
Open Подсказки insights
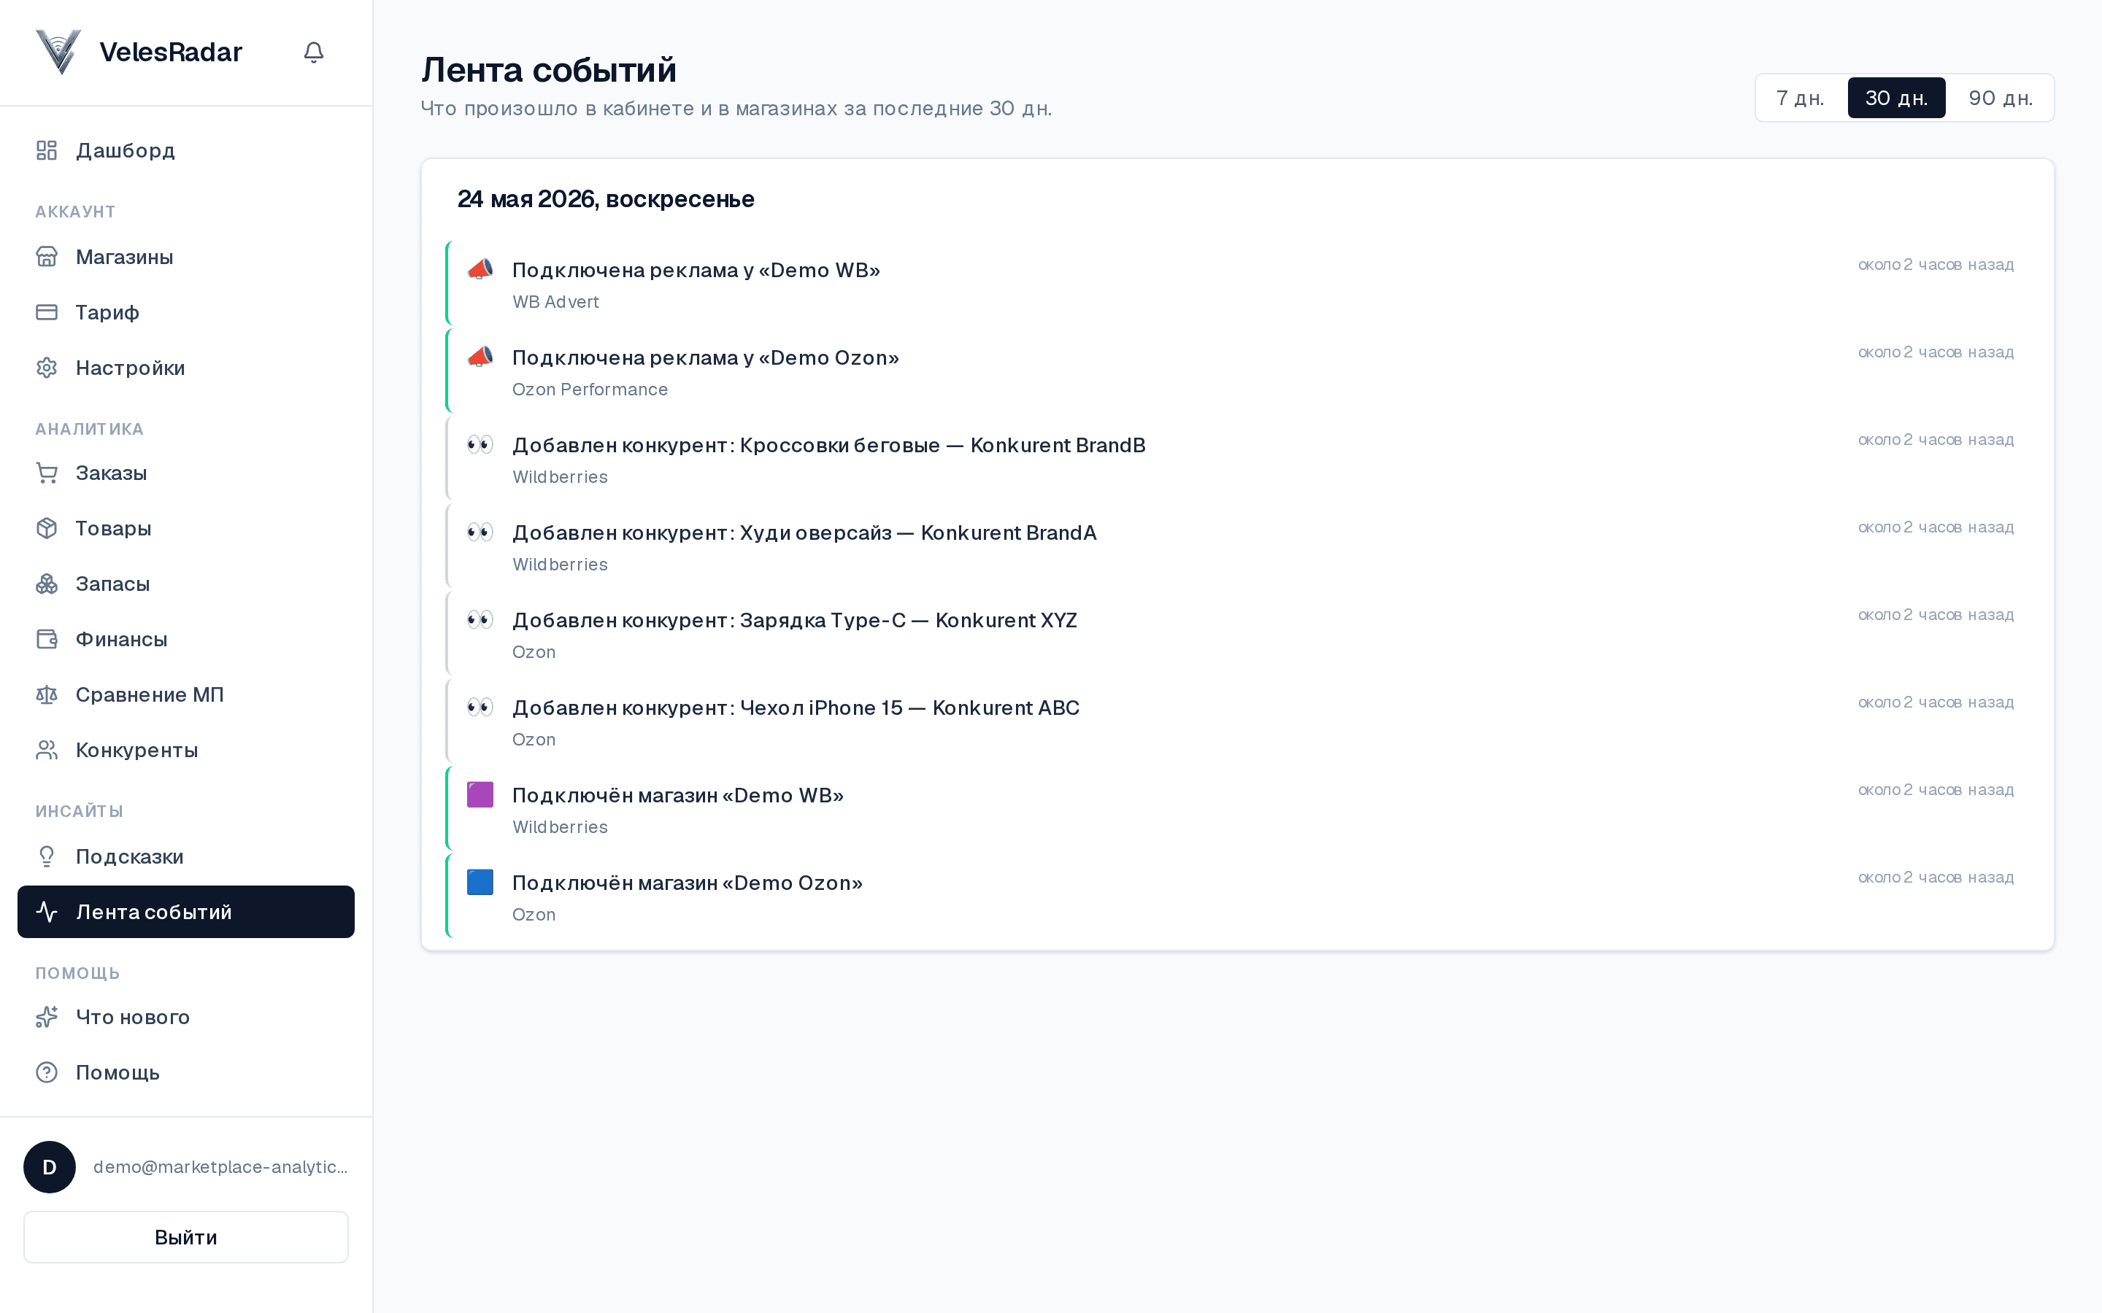click(186, 856)
